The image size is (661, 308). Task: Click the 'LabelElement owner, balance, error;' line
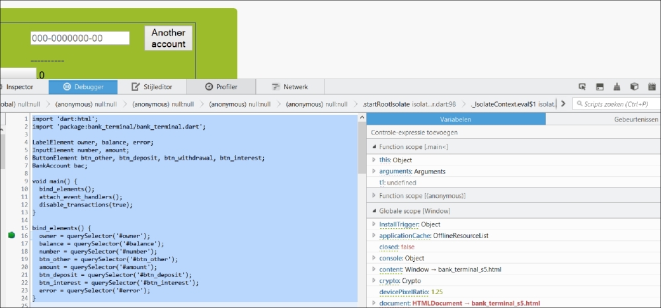click(93, 142)
